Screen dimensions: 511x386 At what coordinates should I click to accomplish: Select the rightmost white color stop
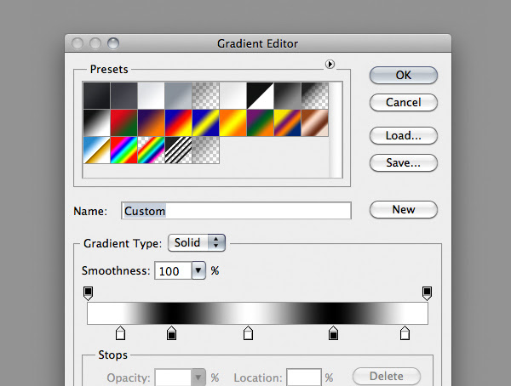(405, 333)
